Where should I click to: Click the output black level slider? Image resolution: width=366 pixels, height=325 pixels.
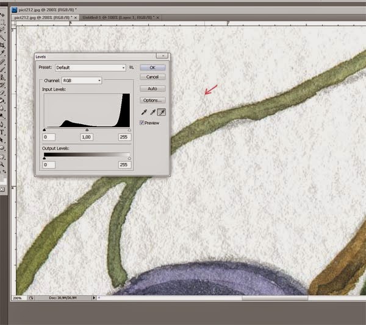[45, 158]
